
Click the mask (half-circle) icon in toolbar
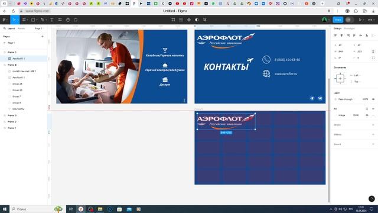tap(197, 20)
